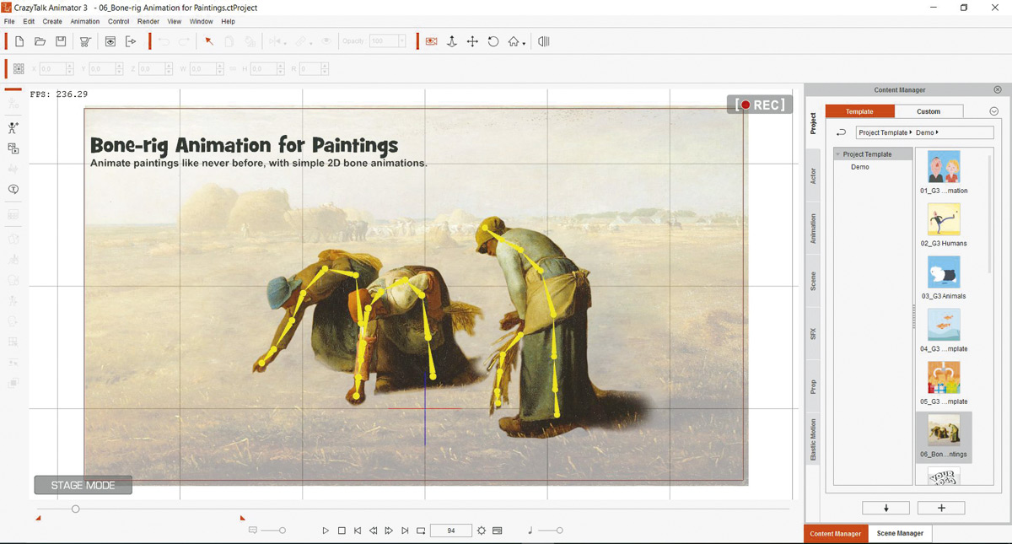
Task: Open the Animation menu
Action: tap(84, 21)
